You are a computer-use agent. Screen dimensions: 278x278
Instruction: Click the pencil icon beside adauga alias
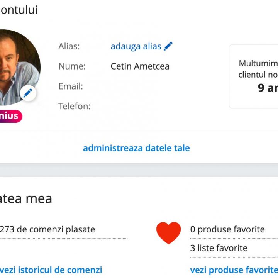168,46
